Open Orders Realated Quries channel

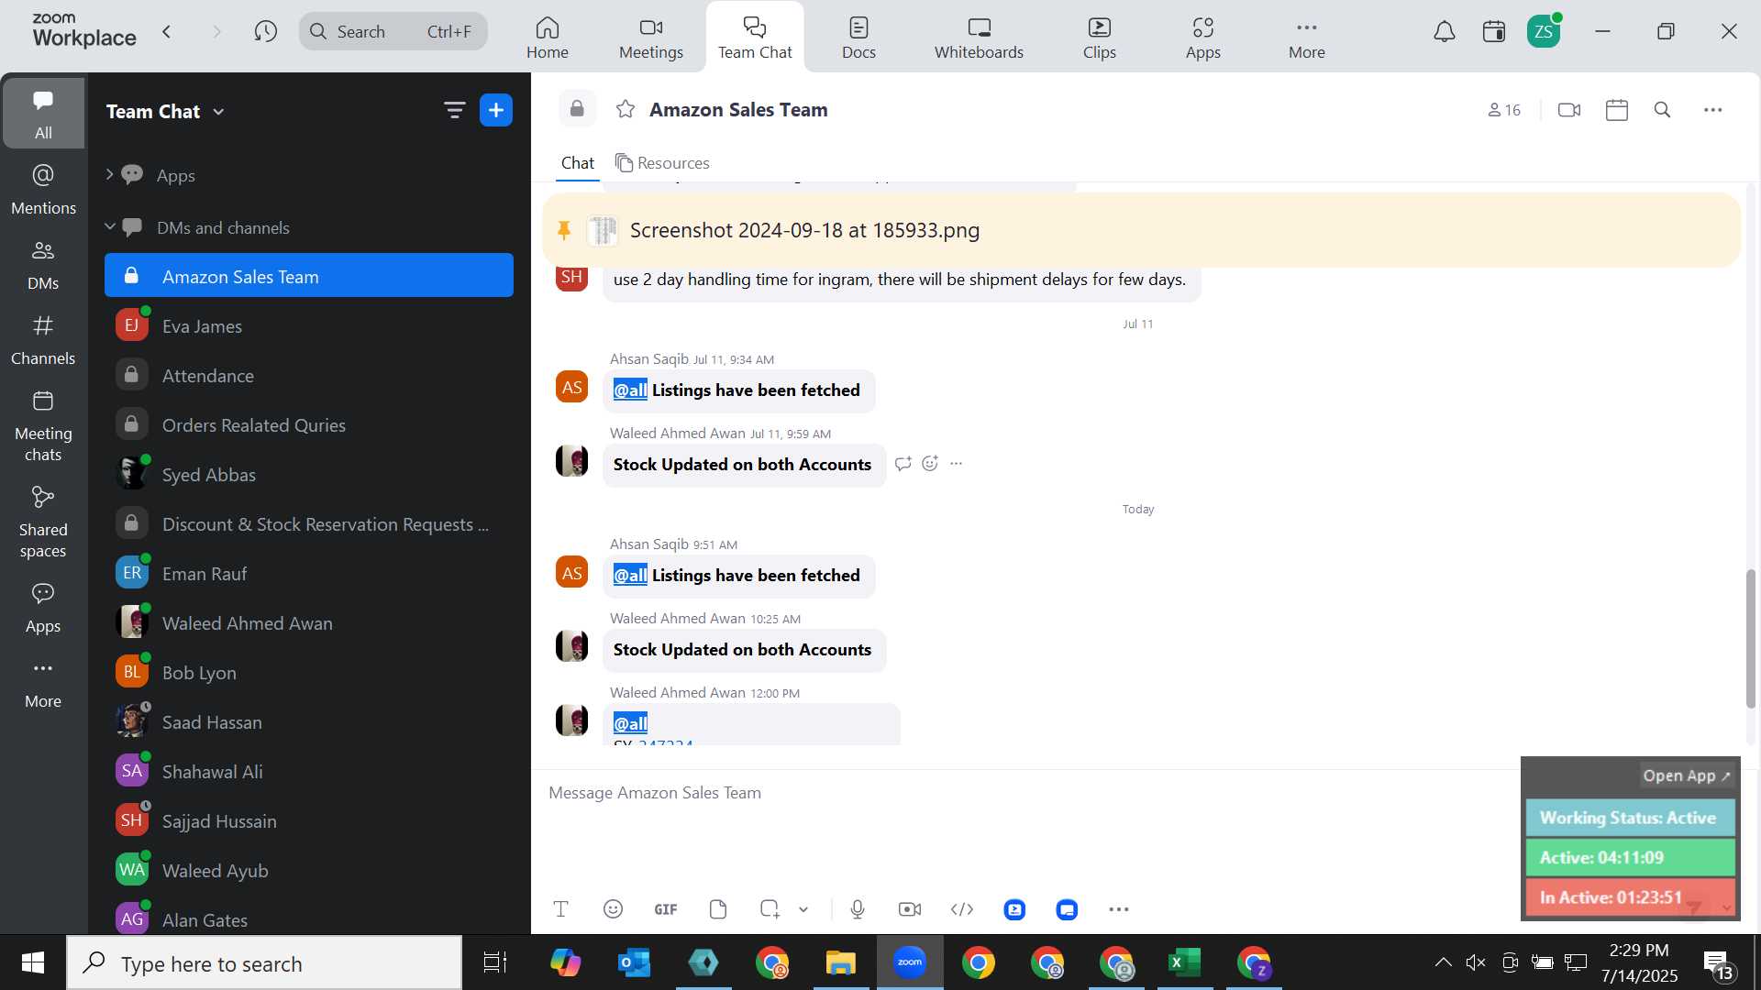[x=309, y=425]
